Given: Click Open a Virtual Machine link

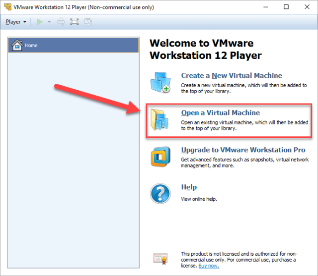Looking at the screenshot, I should tap(221, 112).
